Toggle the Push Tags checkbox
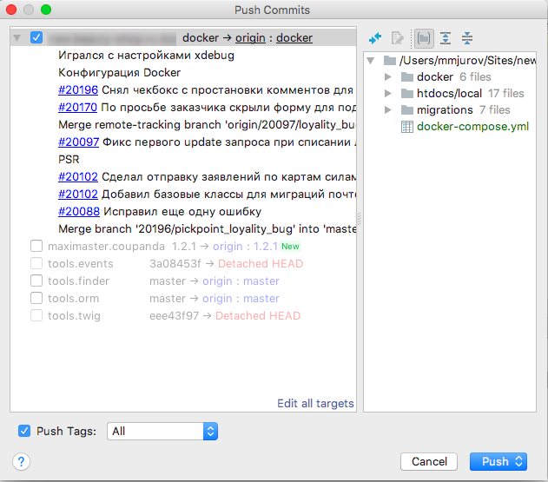The width and height of the screenshot is (548, 482). pos(24,431)
